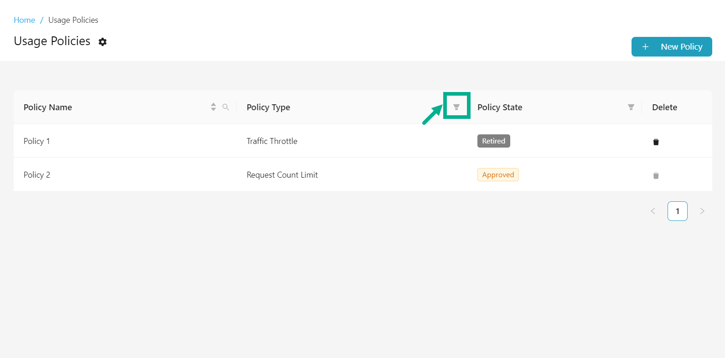This screenshot has height=358, width=725.
Task: Create a new policy
Action: pos(672,47)
